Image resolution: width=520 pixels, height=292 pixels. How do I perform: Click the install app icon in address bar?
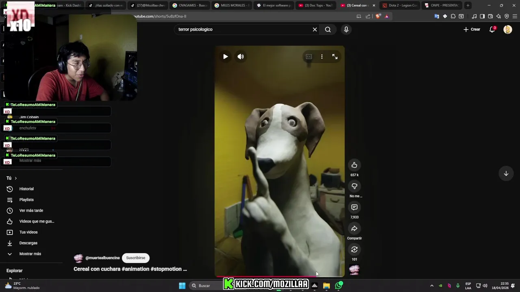click(x=359, y=16)
